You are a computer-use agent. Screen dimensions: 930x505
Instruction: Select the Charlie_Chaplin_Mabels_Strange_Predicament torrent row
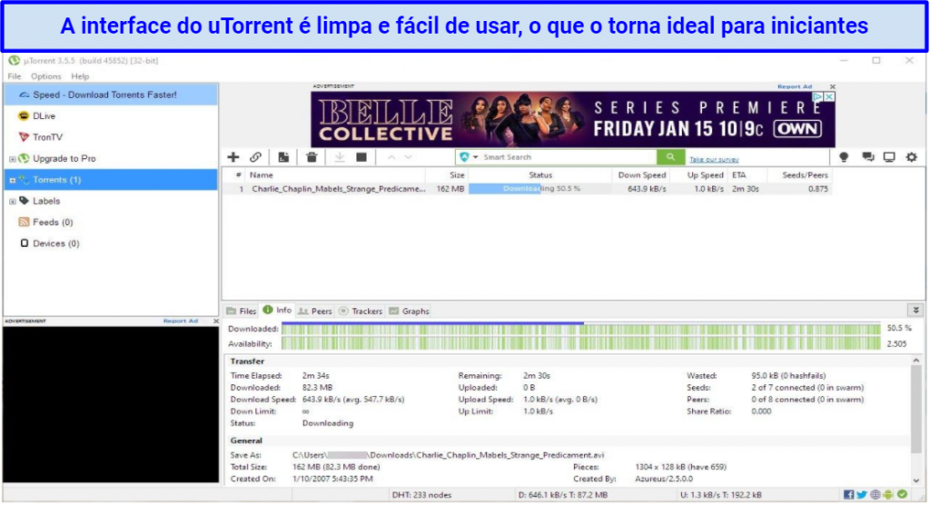(x=528, y=189)
